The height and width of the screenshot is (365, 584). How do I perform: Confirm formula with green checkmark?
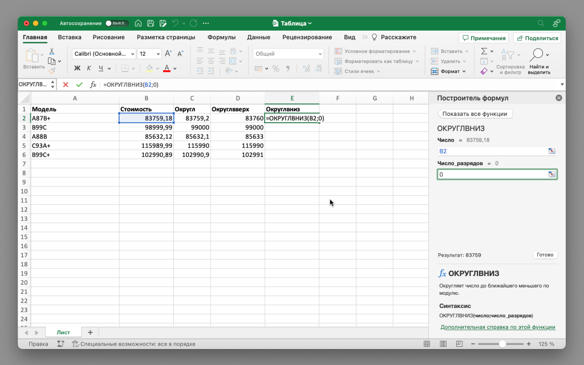(x=79, y=84)
